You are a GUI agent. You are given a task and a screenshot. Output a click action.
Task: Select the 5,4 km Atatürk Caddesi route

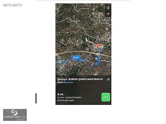[x=69, y=97]
